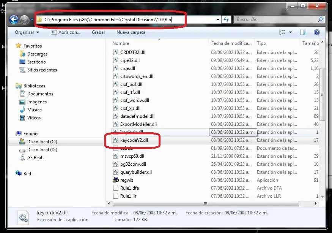Select file Rule1.dfa
The width and height of the screenshot is (332, 233).
(129, 188)
